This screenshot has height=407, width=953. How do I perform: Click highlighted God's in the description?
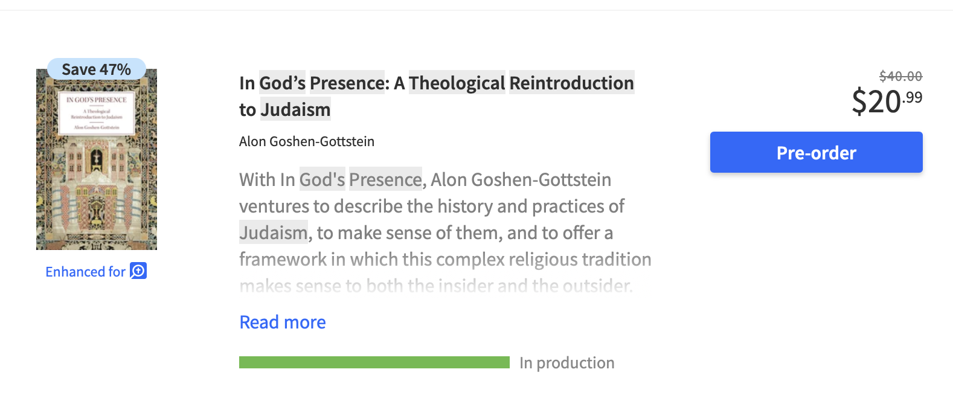point(322,180)
